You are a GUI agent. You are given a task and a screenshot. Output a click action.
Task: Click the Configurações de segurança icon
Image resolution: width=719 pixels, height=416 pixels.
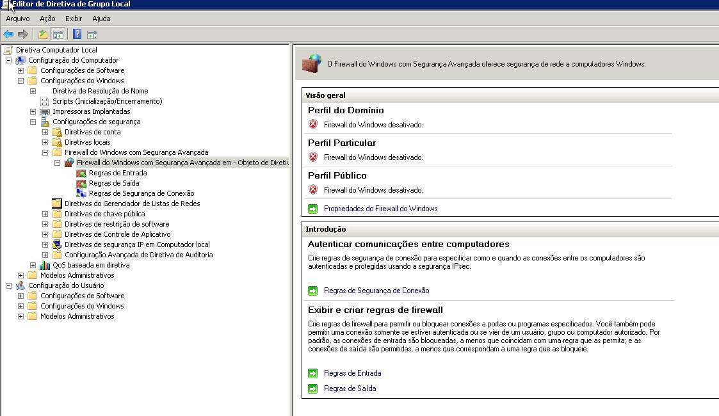coord(44,122)
